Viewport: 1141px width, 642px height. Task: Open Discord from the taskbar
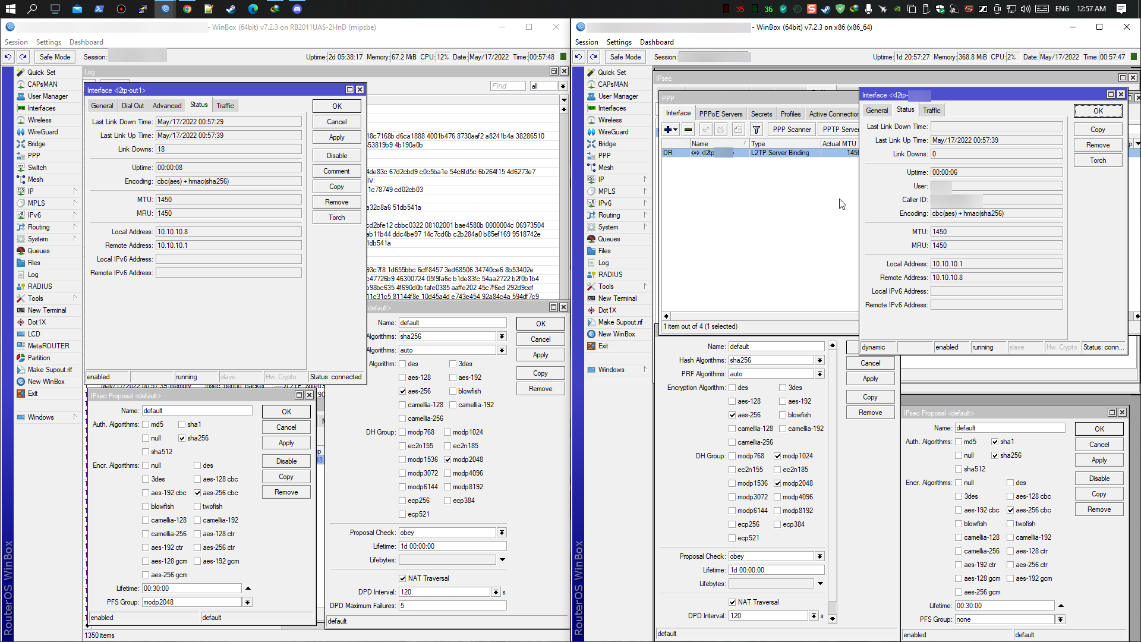297,9
